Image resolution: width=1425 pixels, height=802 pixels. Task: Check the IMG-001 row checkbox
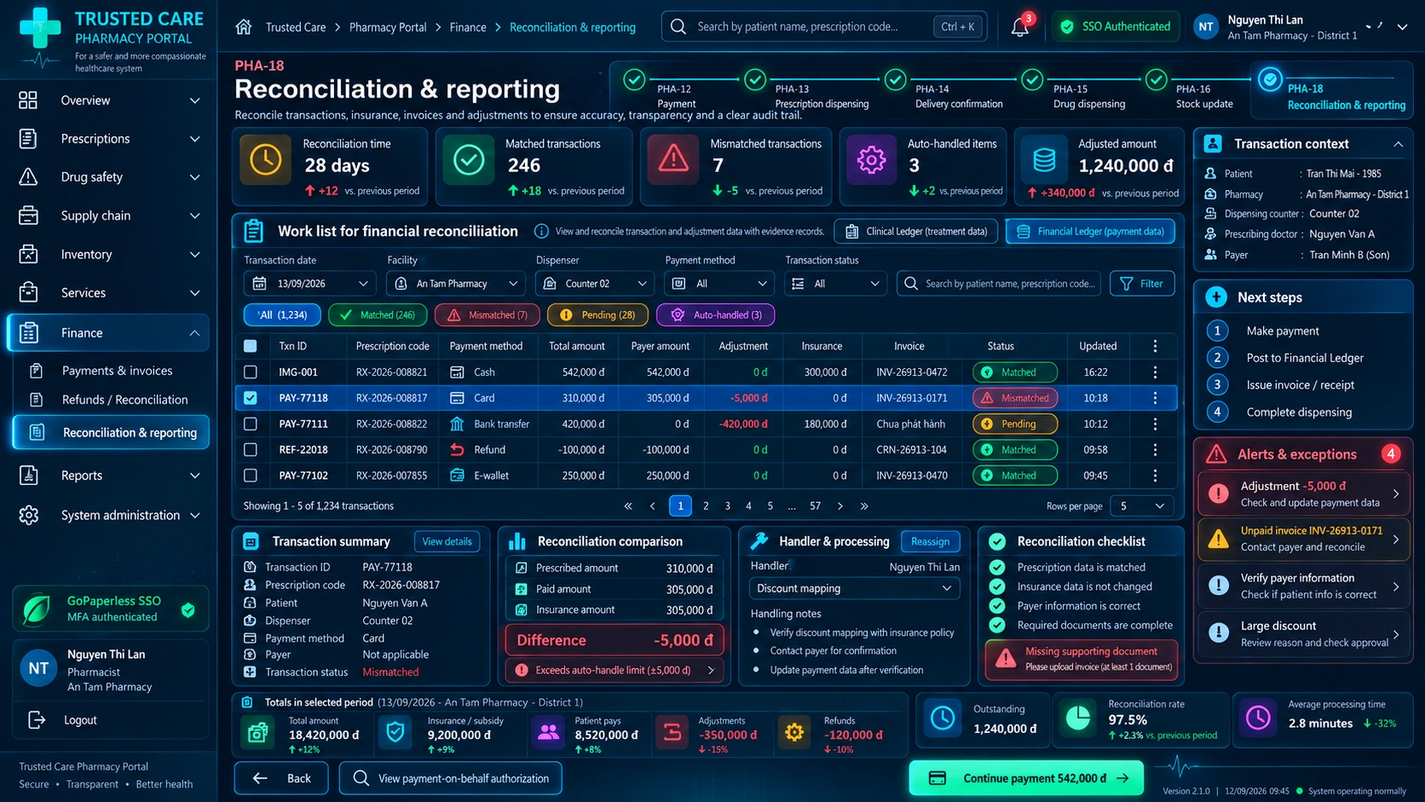[x=251, y=372]
